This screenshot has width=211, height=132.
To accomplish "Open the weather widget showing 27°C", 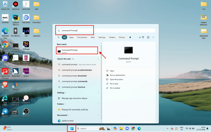I will [x=8, y=128].
